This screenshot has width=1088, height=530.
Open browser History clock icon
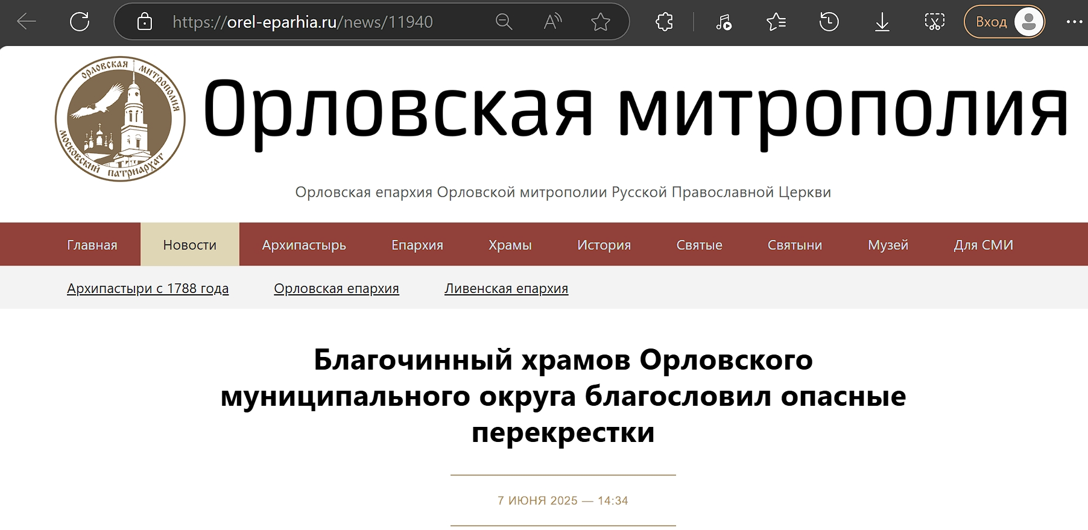click(829, 22)
